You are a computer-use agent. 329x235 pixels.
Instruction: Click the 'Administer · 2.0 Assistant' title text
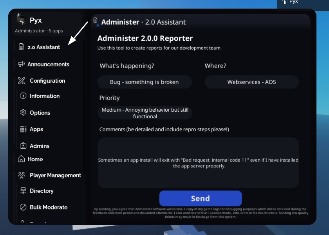tap(143, 22)
